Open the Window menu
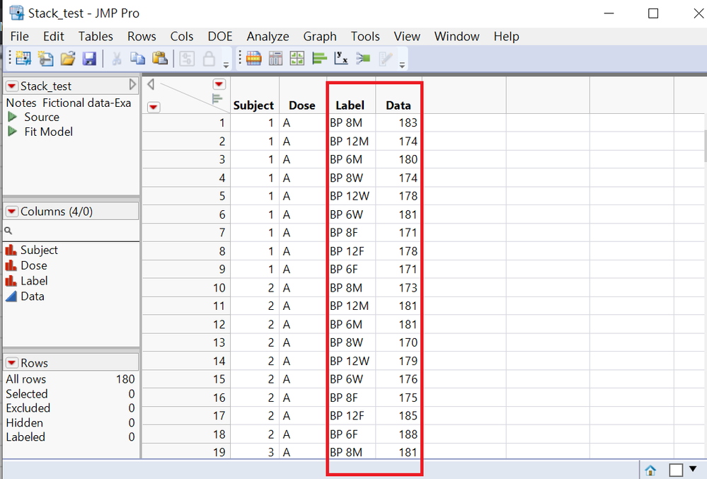 tap(456, 36)
